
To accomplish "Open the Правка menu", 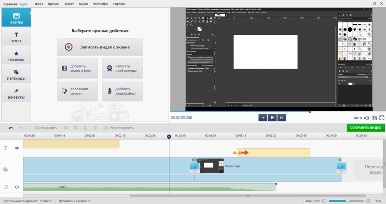I will (x=53, y=4).
